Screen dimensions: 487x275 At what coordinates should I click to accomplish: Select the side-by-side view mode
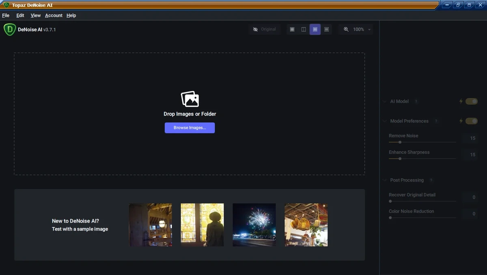315,30
